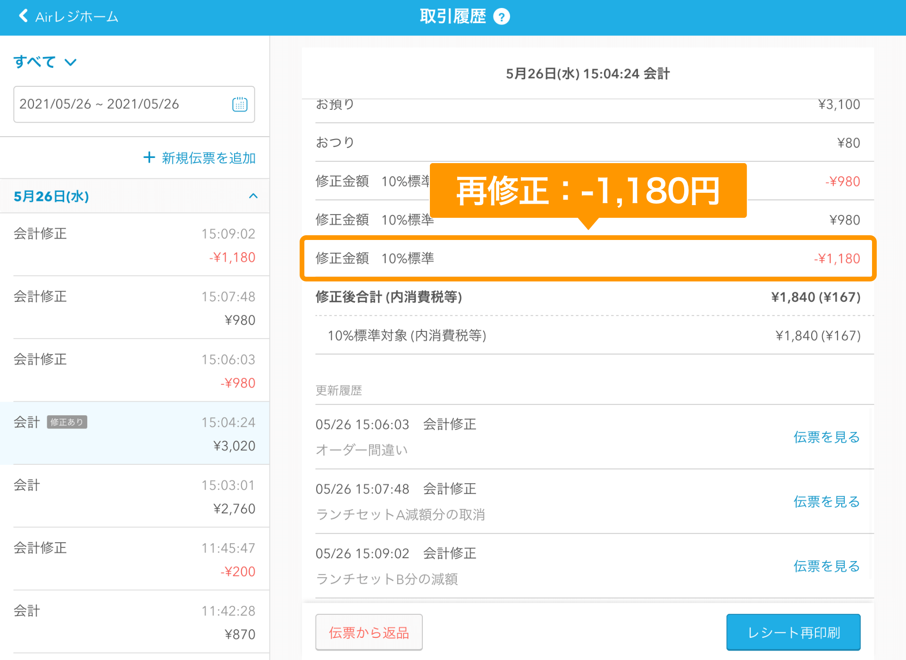Click the plus icon for 新規伝票を追加

click(x=149, y=157)
